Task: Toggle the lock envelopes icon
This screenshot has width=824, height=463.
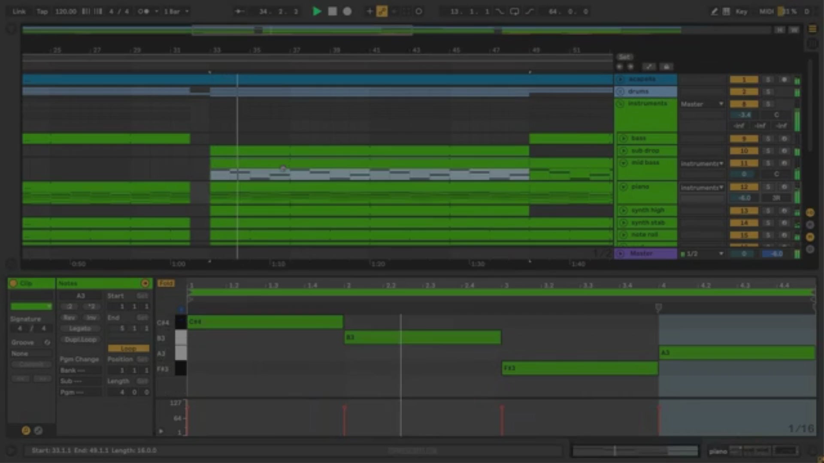Action: [x=666, y=67]
